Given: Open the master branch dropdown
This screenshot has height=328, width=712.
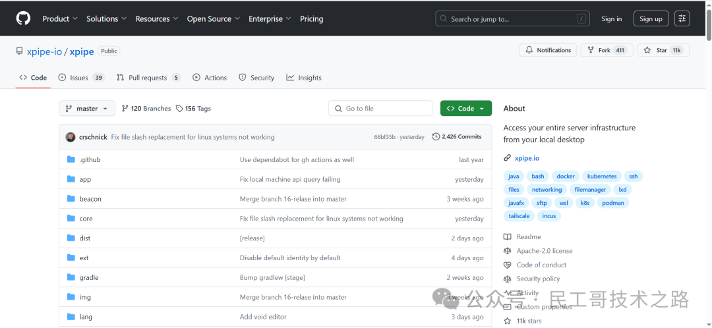Looking at the screenshot, I should pyautogui.click(x=87, y=109).
